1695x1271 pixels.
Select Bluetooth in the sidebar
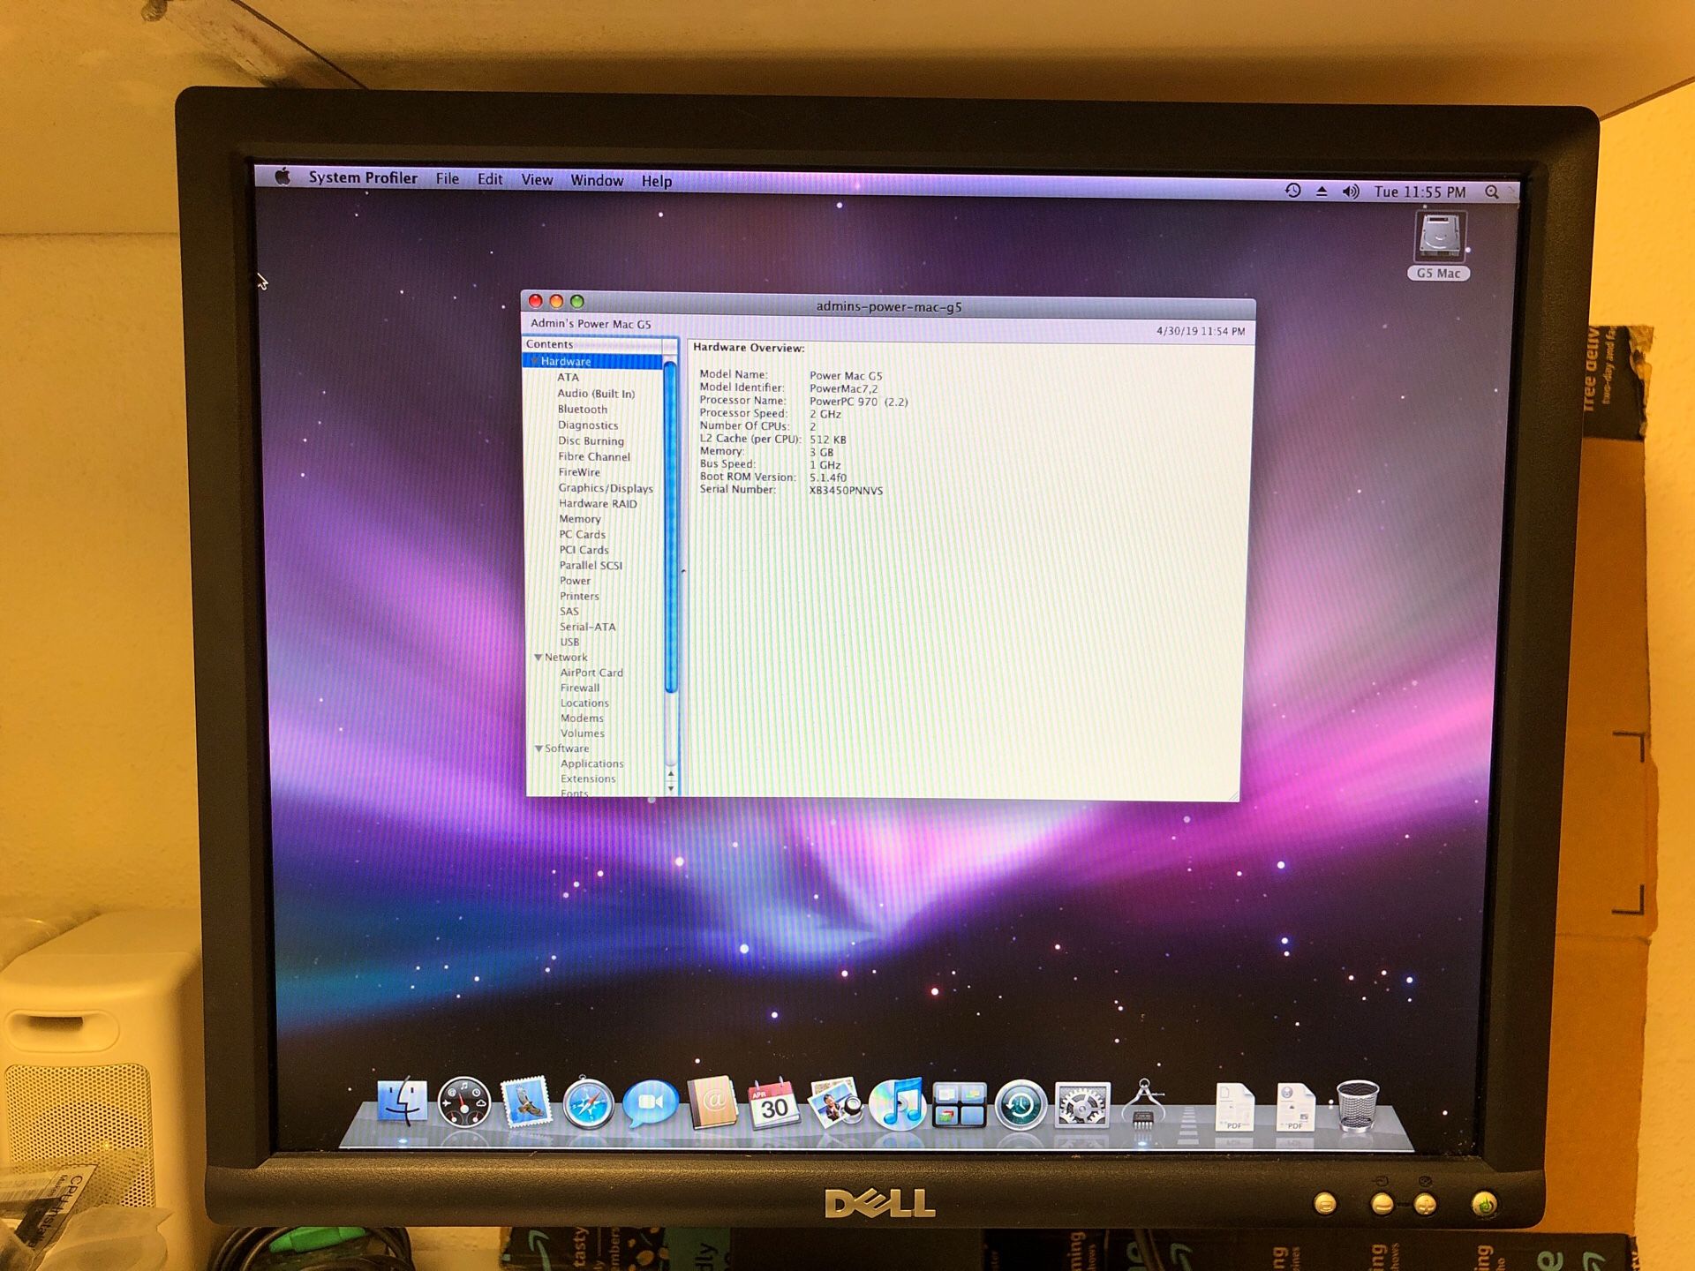click(583, 410)
